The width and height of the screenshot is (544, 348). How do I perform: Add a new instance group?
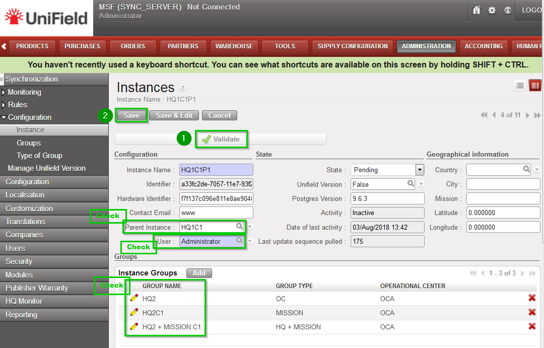(x=199, y=273)
